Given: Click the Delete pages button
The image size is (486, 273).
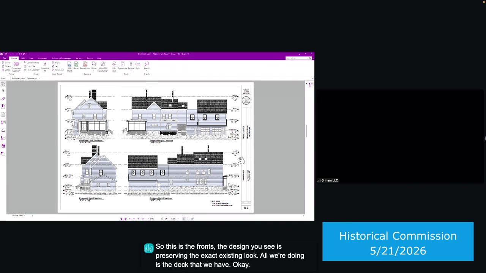Looking at the screenshot, I should click(x=6, y=70).
